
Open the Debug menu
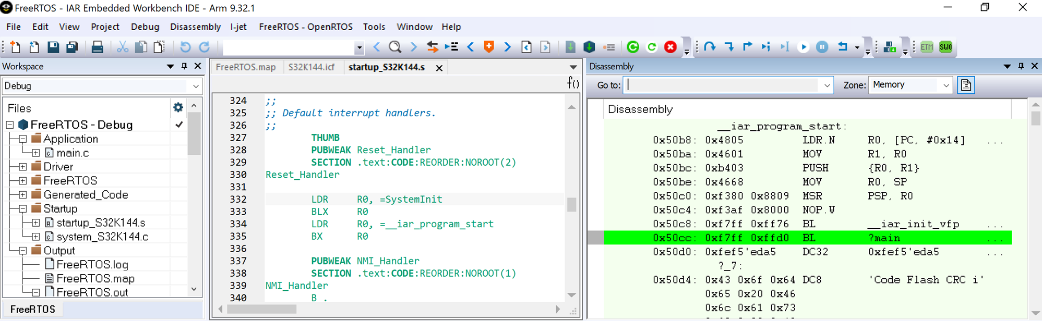click(x=145, y=27)
